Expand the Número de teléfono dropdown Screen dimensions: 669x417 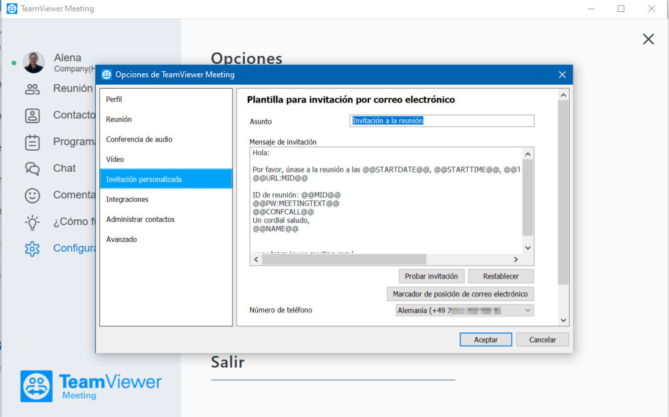click(464, 310)
